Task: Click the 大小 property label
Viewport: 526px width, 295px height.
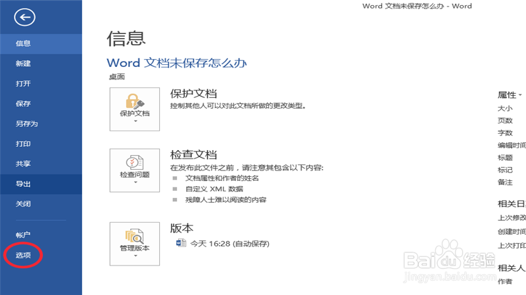Action: (505, 108)
